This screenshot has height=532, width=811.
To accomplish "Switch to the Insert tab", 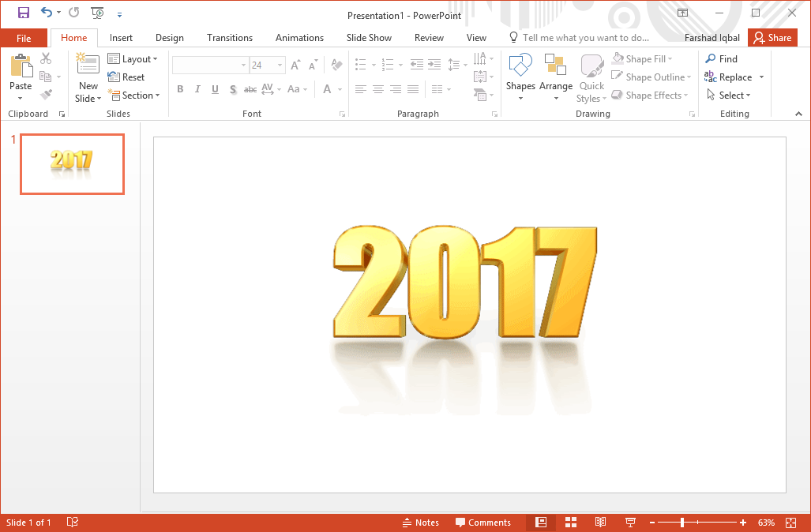I will pos(121,38).
